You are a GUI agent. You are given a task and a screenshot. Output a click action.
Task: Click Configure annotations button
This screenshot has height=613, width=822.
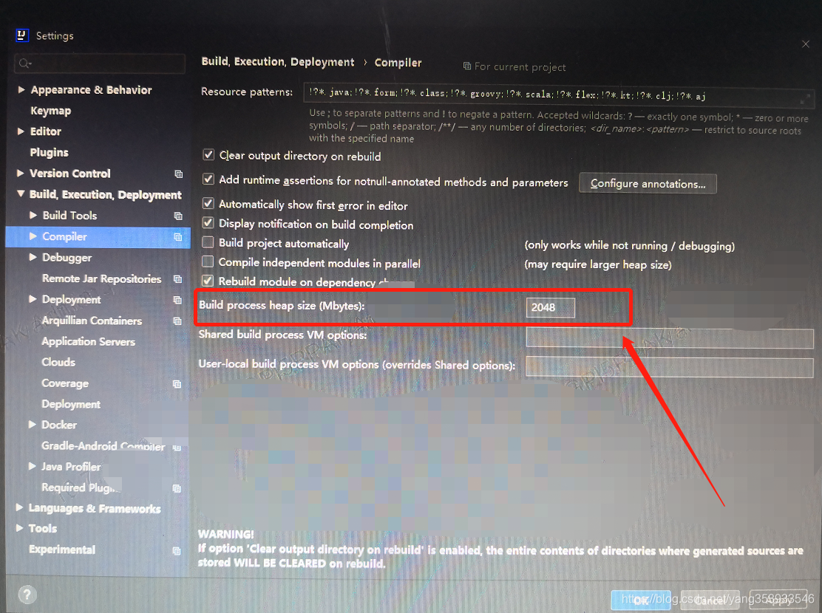click(x=648, y=184)
